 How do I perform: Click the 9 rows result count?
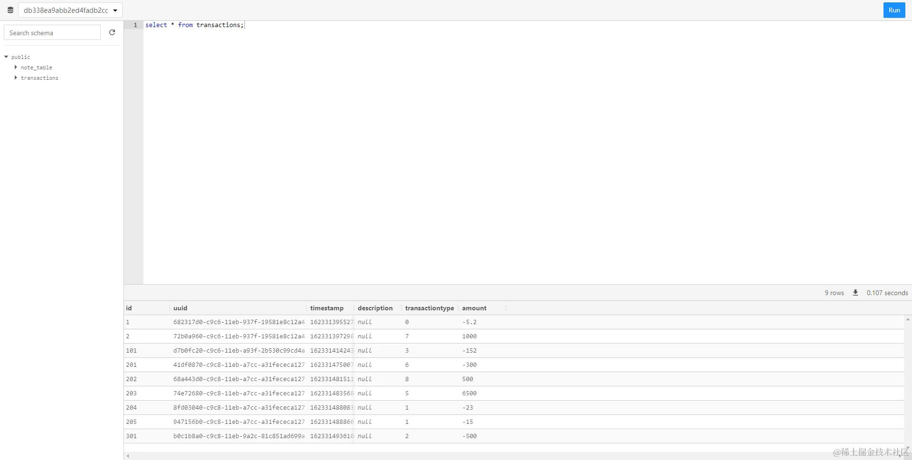pos(834,293)
